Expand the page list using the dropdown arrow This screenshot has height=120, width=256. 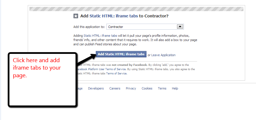click(180, 27)
